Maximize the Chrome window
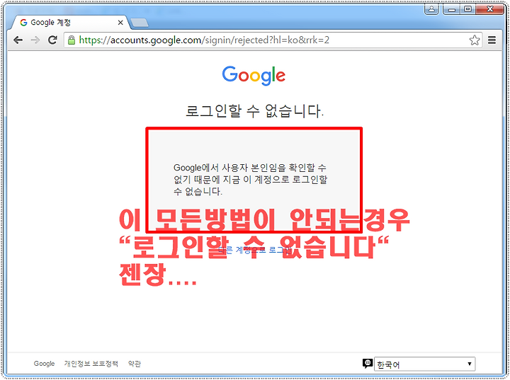Screen dimensions: 510x380 point(467,9)
